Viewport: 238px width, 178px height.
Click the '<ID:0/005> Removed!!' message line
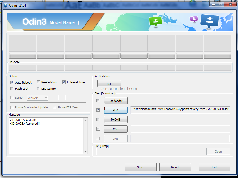pos(25,124)
